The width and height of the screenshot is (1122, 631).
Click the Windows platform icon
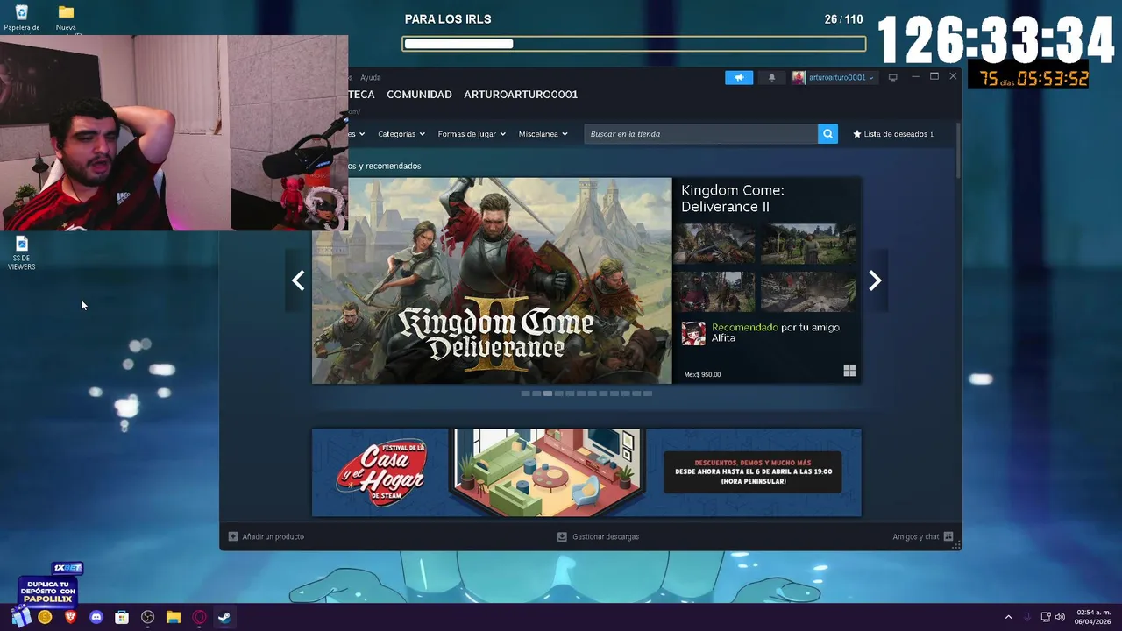(849, 371)
